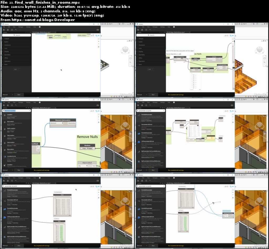Click Revit ViewCube in top-left frame
The width and height of the screenshot is (269, 249).
coord(125,50)
